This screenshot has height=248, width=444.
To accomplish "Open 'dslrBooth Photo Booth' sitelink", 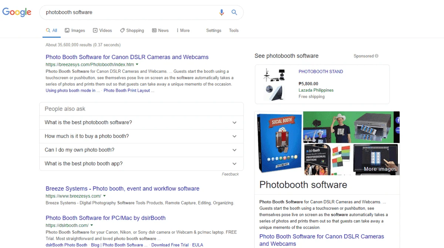I will point(66,245).
